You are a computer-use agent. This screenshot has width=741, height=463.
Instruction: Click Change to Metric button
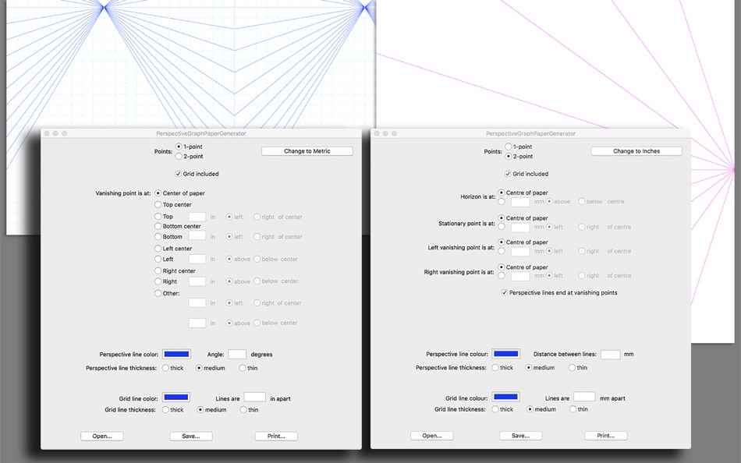coord(307,151)
